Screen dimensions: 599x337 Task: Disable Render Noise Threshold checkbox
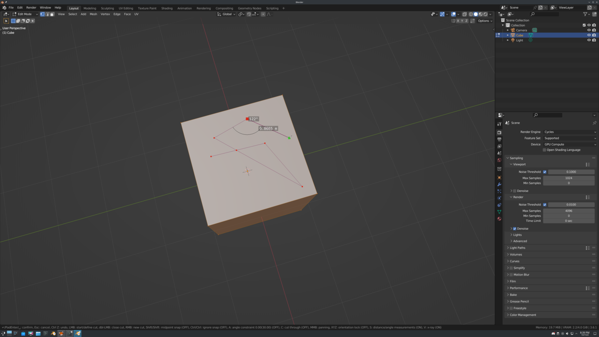pyautogui.click(x=545, y=205)
